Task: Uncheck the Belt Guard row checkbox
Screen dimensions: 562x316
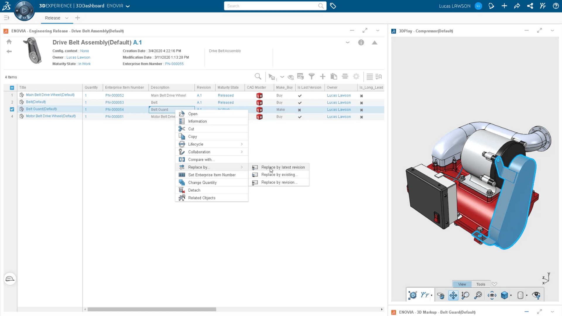Action: pos(12,109)
